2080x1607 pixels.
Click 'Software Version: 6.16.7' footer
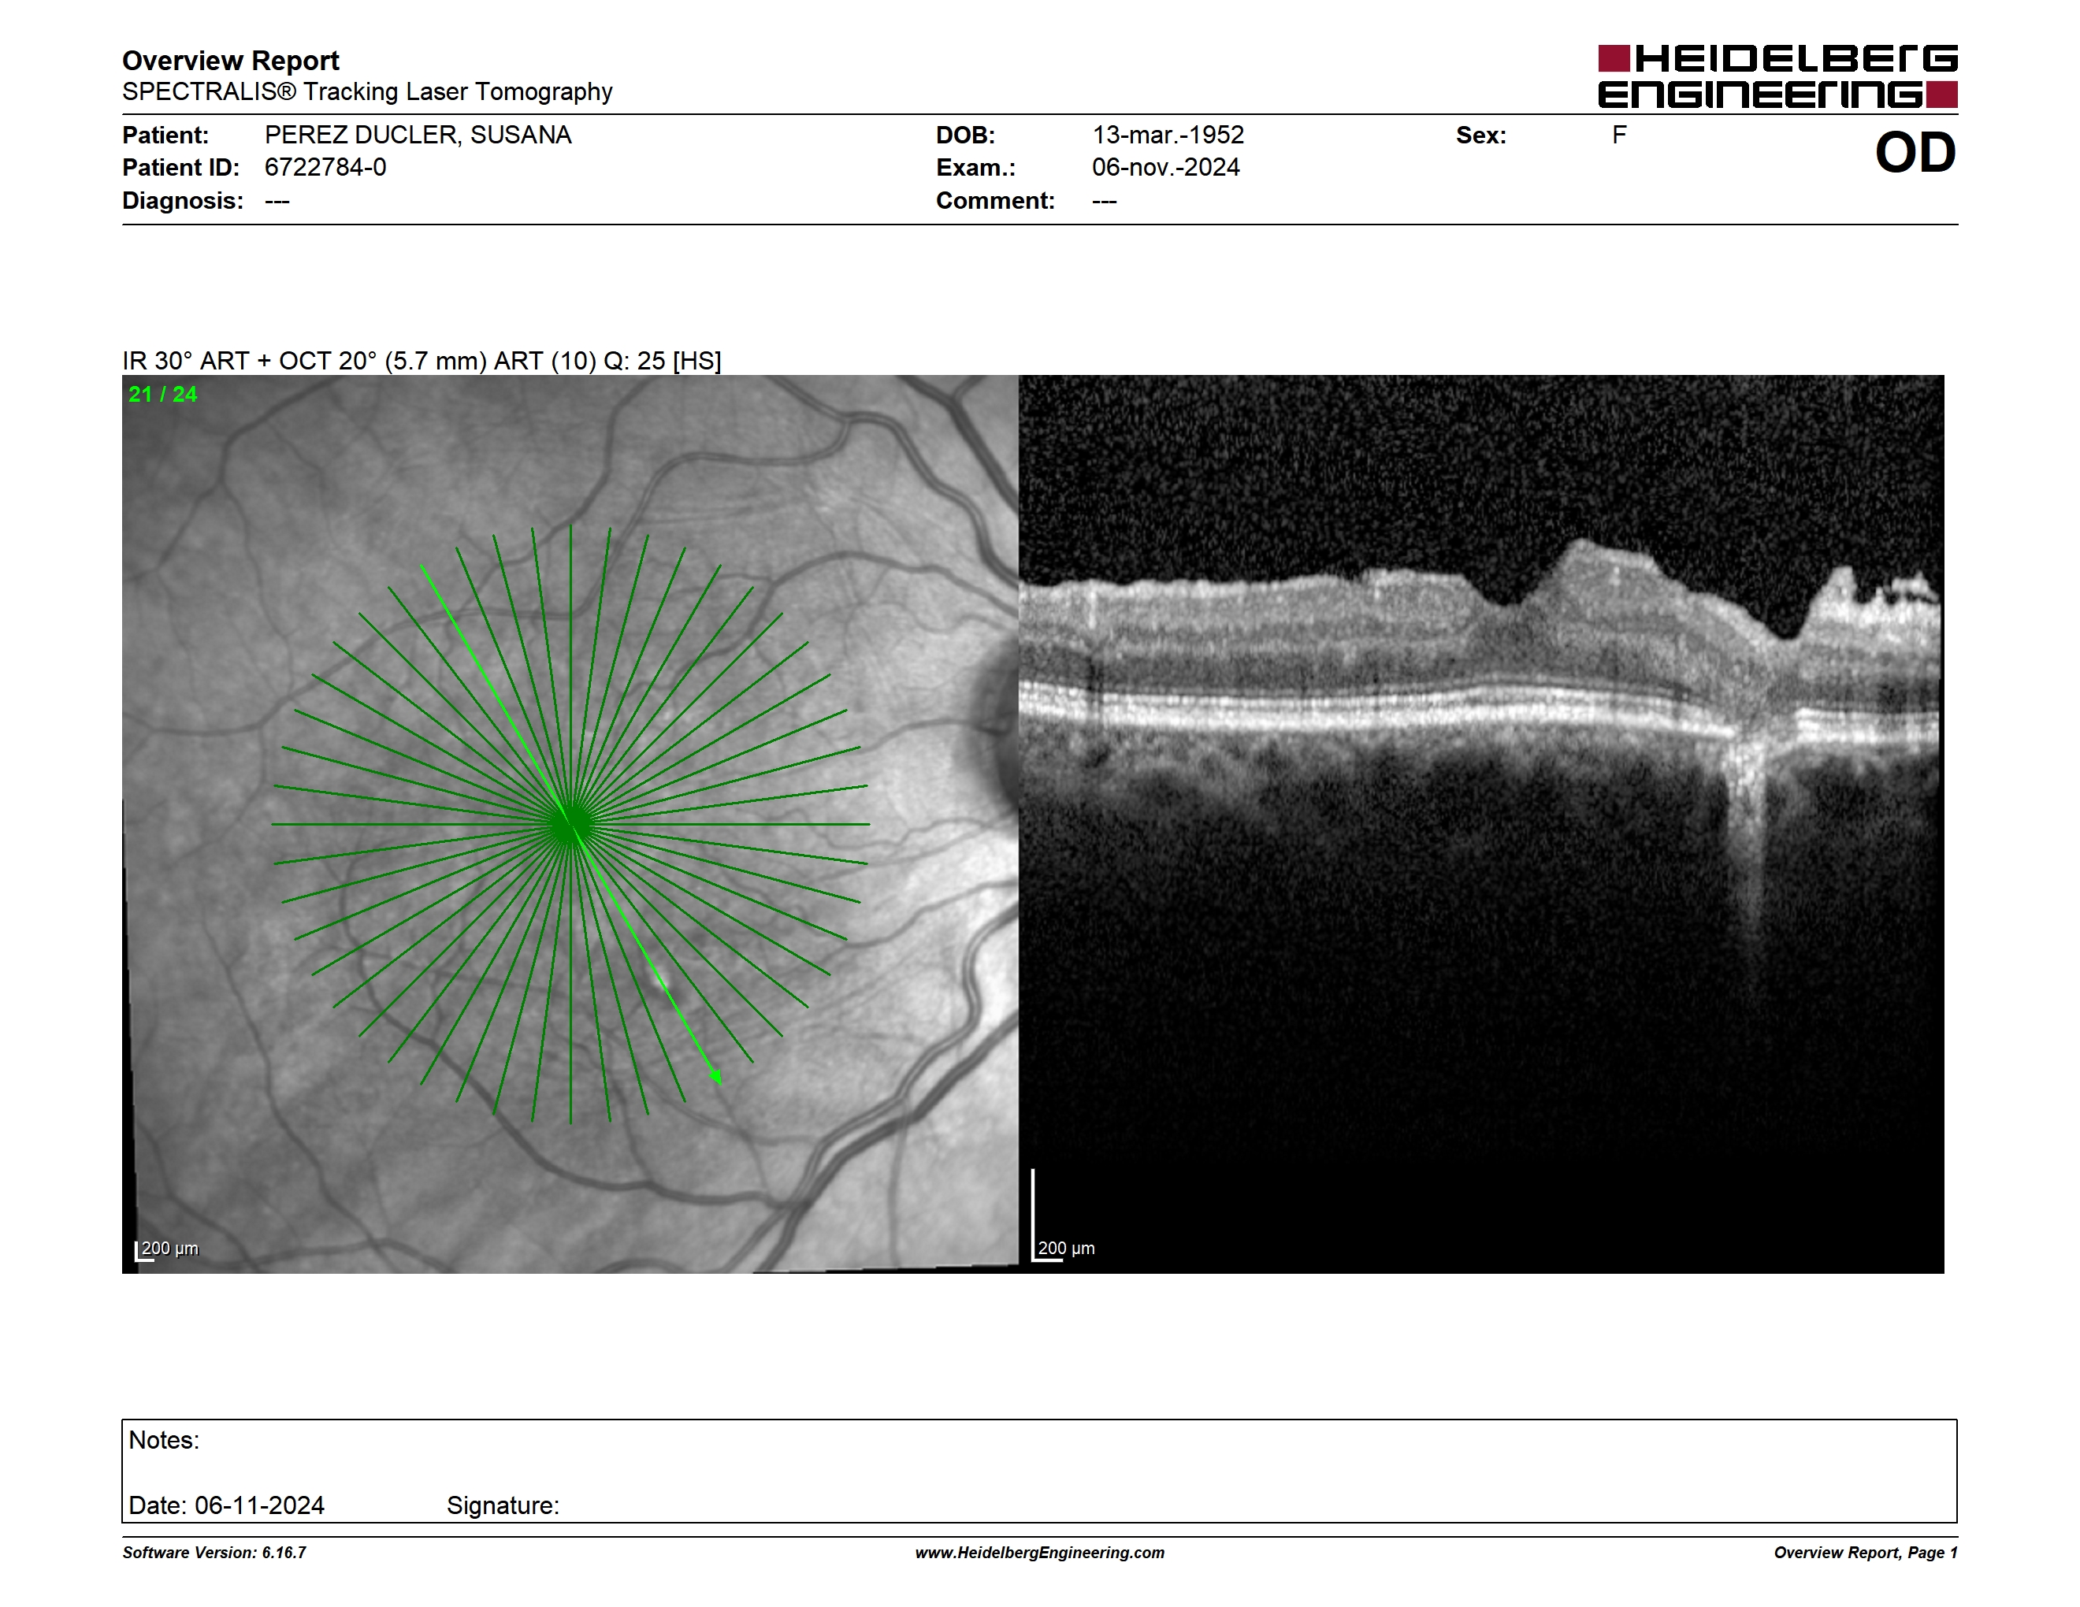click(214, 1553)
